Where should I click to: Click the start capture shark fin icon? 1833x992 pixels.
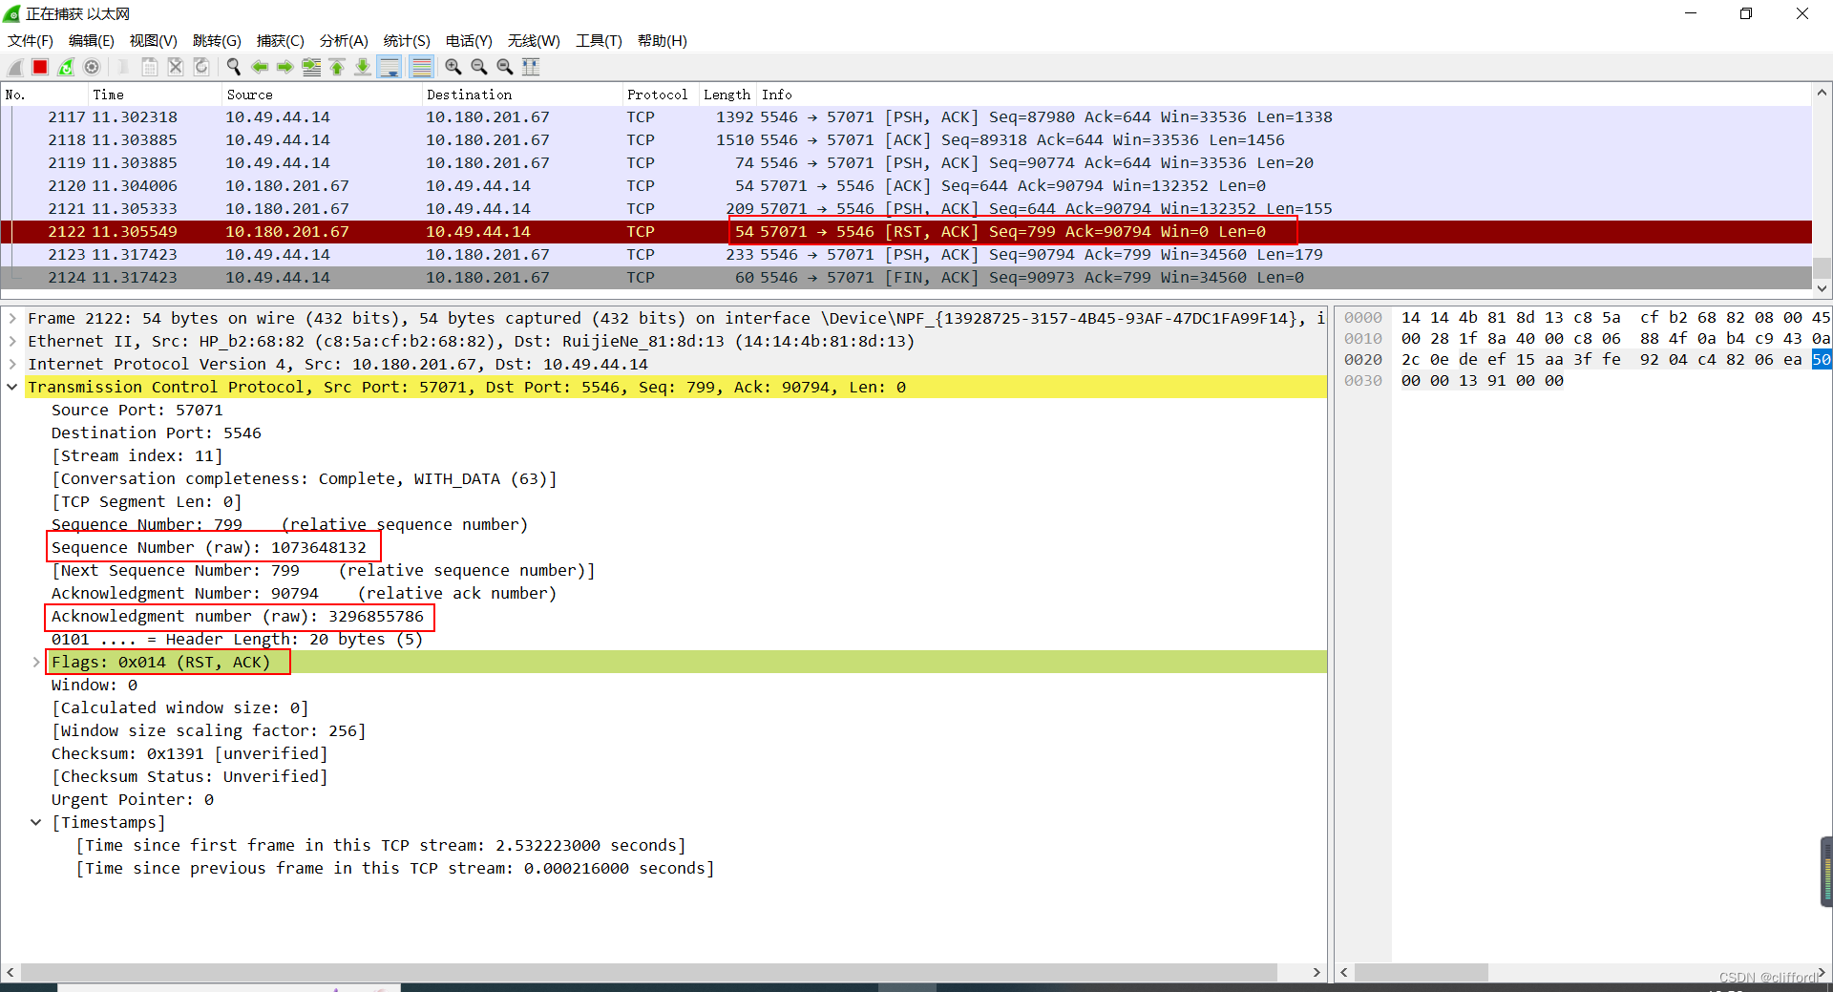click(x=15, y=67)
